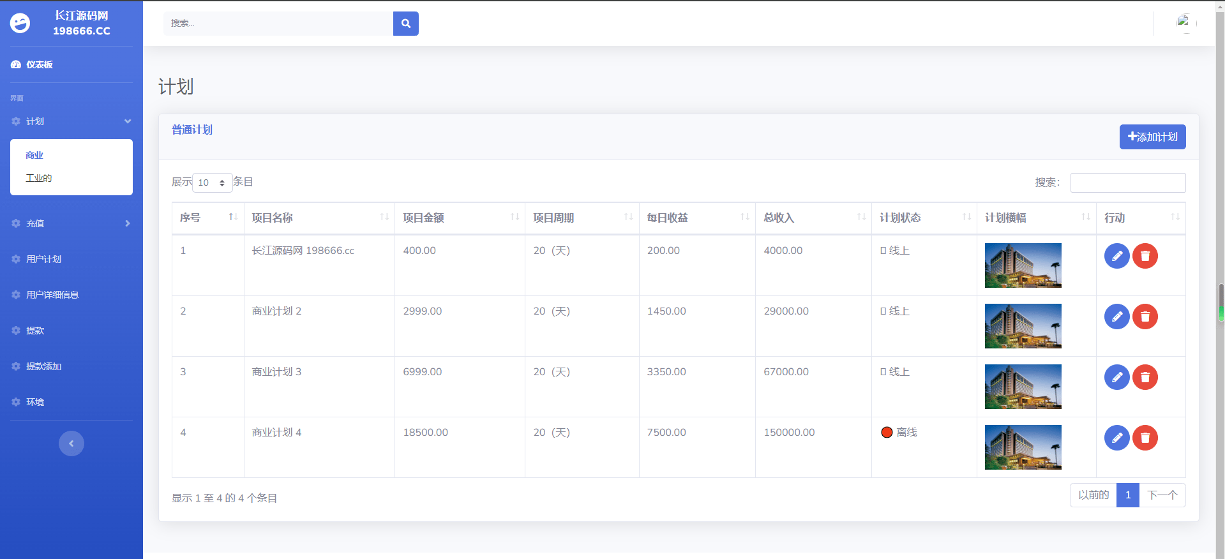
Task: Click 长江源码网 198666.CC site title
Action: click(x=81, y=23)
